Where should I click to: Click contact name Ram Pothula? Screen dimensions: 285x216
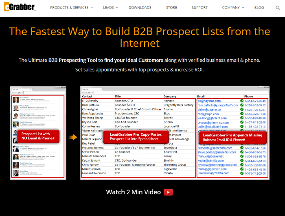pos(90,105)
